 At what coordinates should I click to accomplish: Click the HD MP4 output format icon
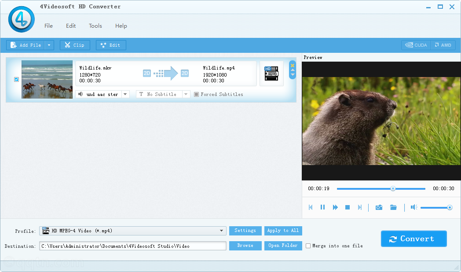[271, 74]
